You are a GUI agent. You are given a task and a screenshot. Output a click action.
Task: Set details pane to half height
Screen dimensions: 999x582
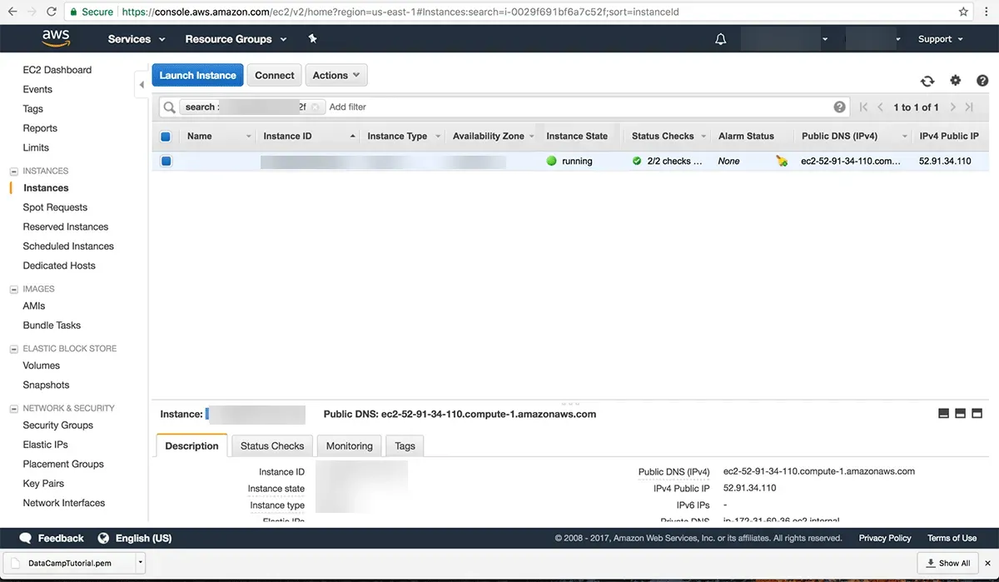(960, 413)
